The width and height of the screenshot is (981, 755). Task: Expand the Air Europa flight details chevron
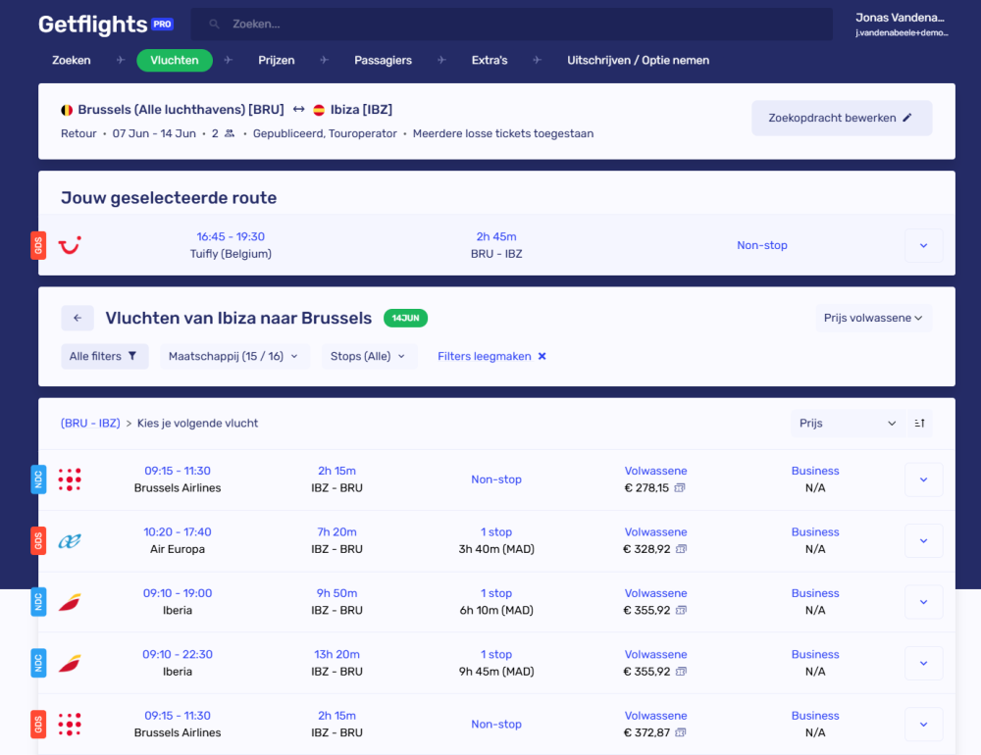923,540
